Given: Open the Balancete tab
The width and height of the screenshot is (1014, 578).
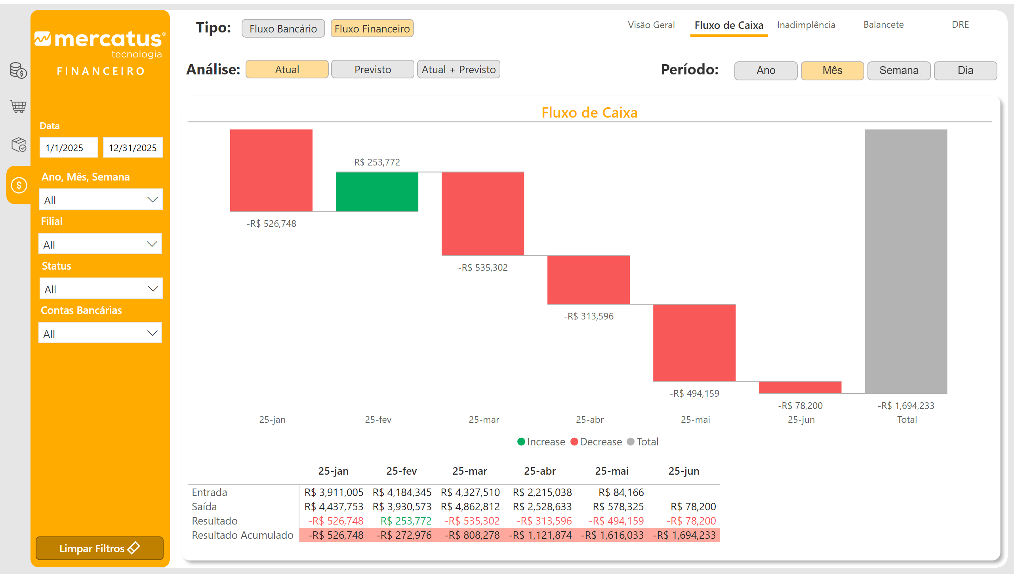Looking at the screenshot, I should click(x=883, y=25).
